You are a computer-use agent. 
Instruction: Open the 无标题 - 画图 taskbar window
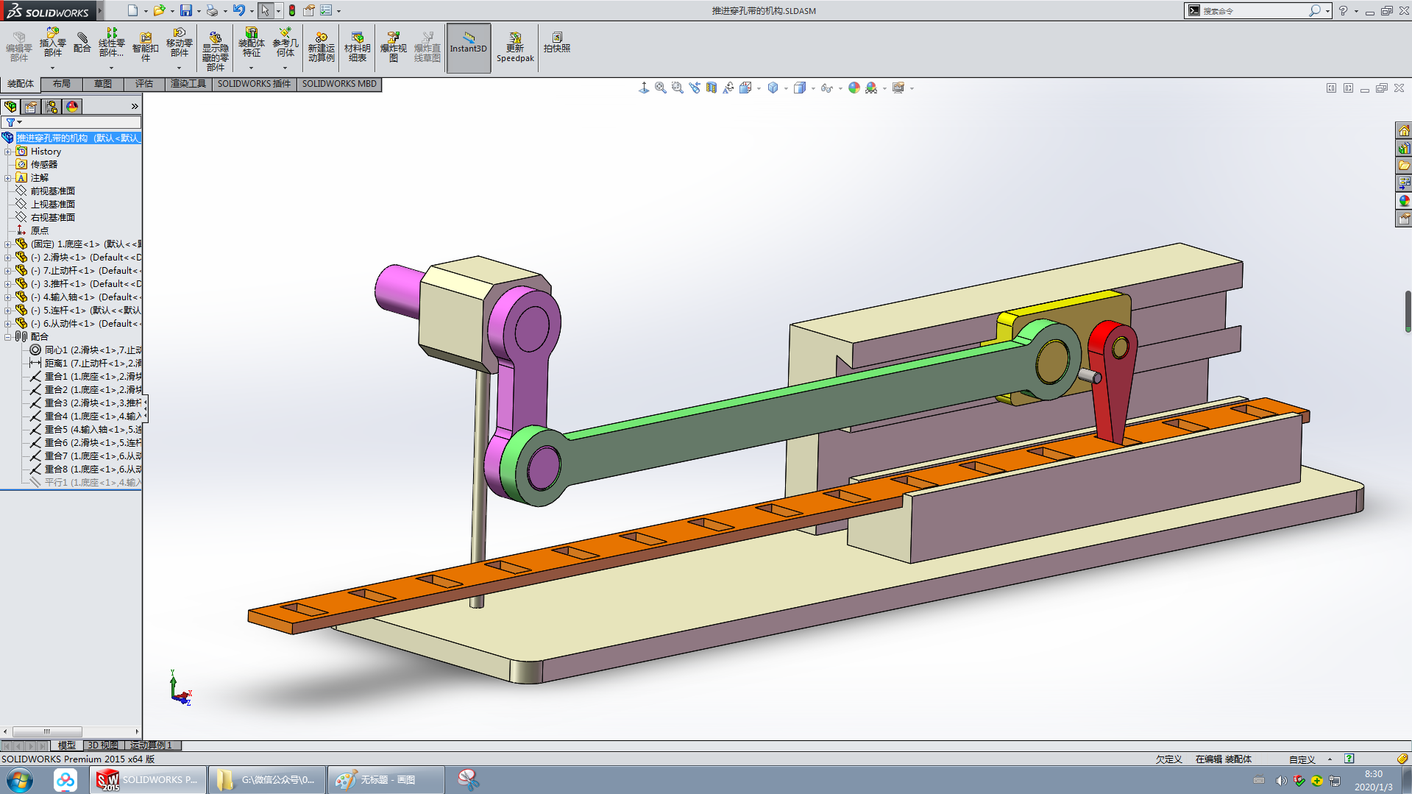pos(386,780)
